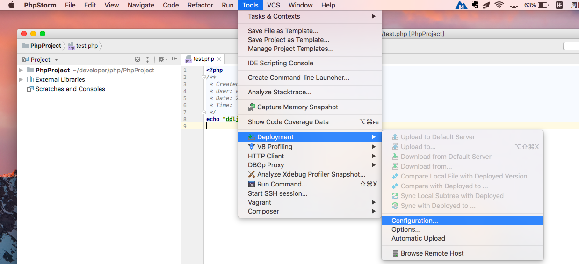Screen dimensions: 579x264
Task: Open Browse Remote Host entry
Action: click(462, 253)
